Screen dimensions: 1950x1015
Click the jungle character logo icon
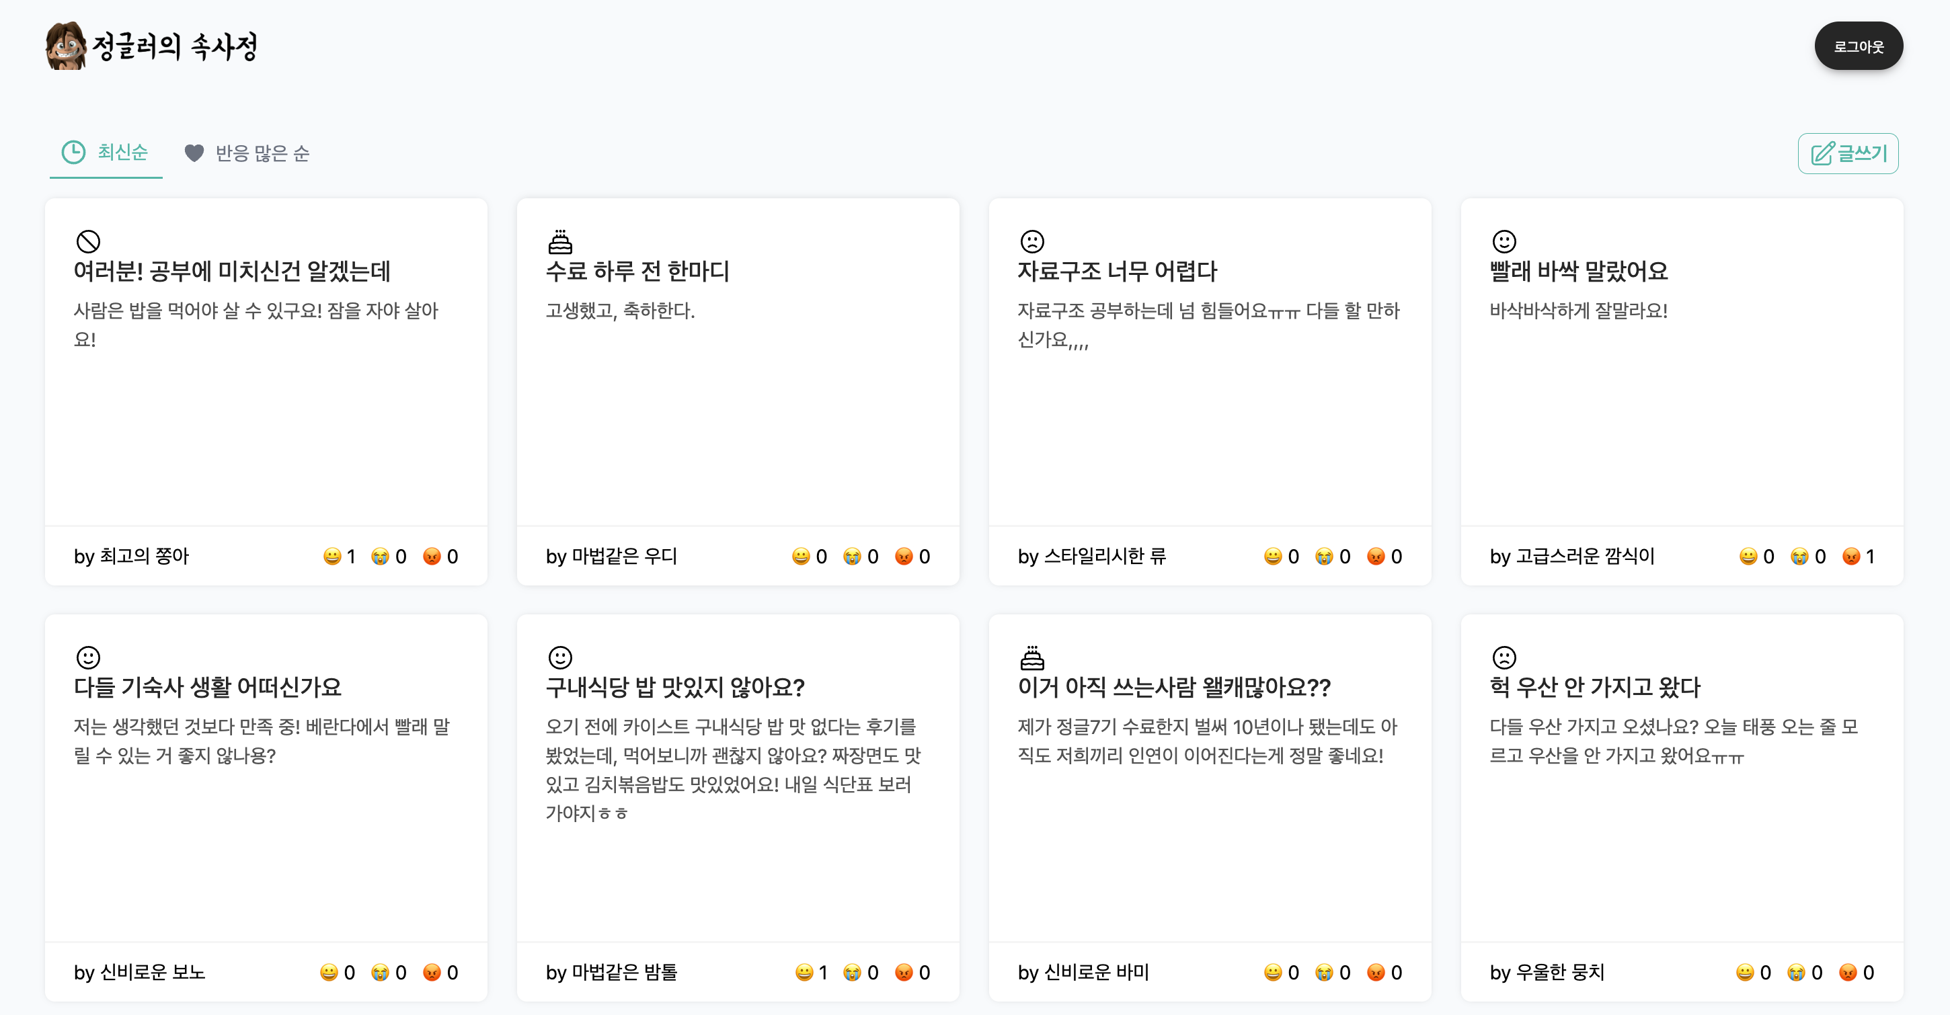tap(65, 46)
